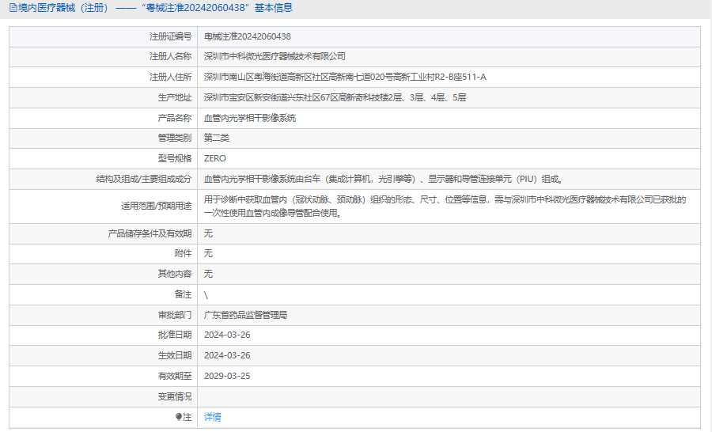
Task: Click 无 in the 附件 row
Action: pos(208,253)
